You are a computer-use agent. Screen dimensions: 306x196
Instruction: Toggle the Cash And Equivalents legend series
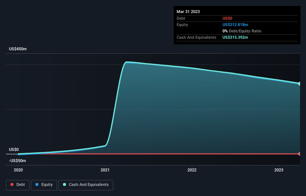point(86,185)
